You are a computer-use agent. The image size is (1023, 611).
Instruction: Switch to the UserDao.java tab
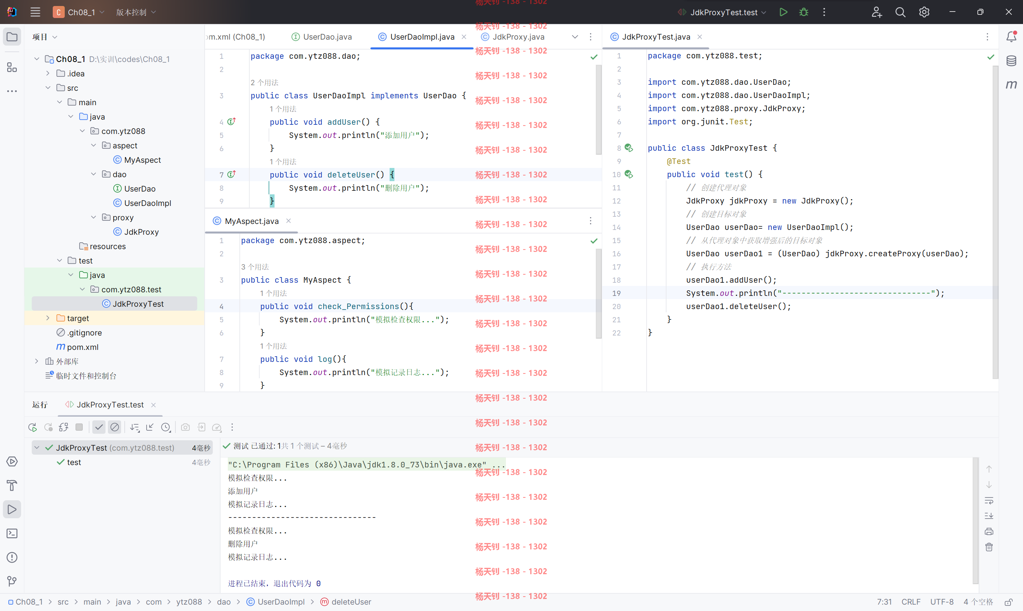point(322,37)
